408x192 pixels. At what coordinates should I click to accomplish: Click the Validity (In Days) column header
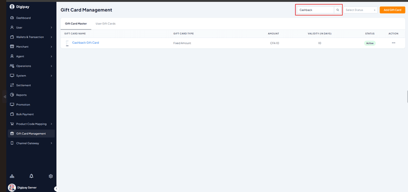pyautogui.click(x=319, y=34)
